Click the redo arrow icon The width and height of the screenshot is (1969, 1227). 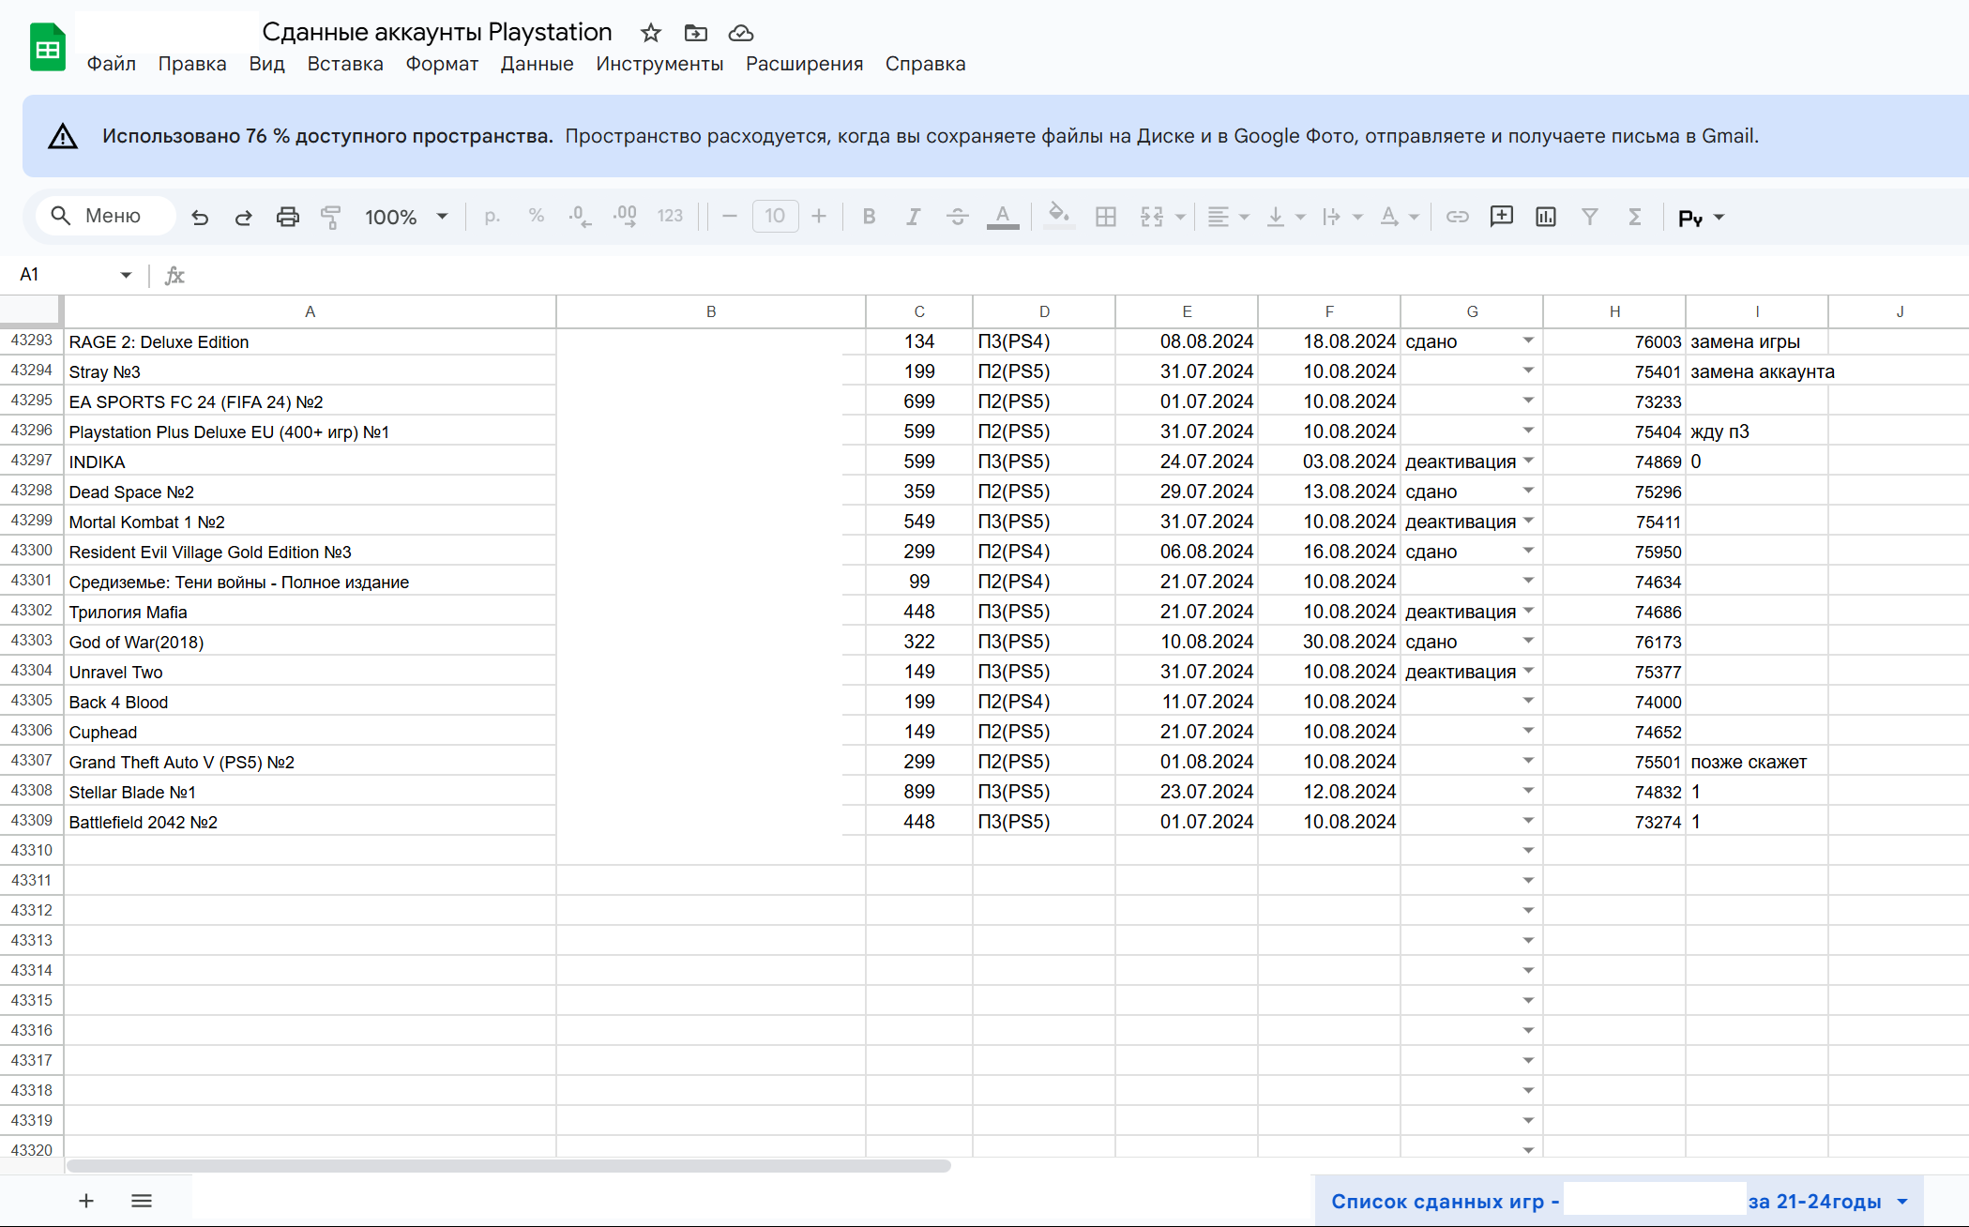coord(244,217)
